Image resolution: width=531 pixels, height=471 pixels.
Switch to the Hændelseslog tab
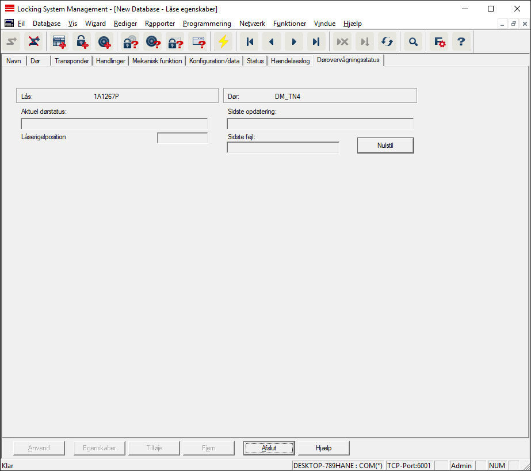tap(290, 61)
